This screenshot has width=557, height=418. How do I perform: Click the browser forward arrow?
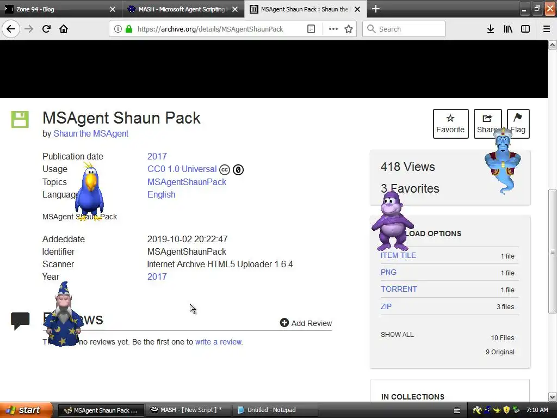tap(29, 29)
